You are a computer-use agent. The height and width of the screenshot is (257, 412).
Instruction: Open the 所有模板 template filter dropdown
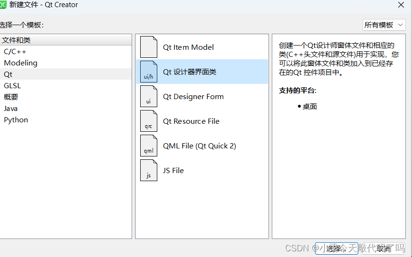point(384,25)
